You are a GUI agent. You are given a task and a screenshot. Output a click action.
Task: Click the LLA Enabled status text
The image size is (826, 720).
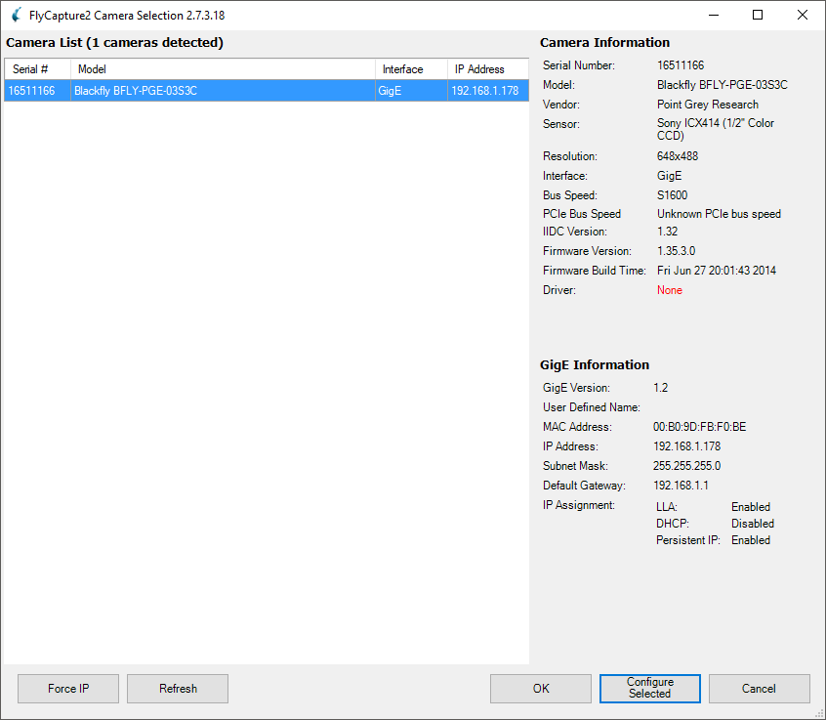tap(750, 506)
